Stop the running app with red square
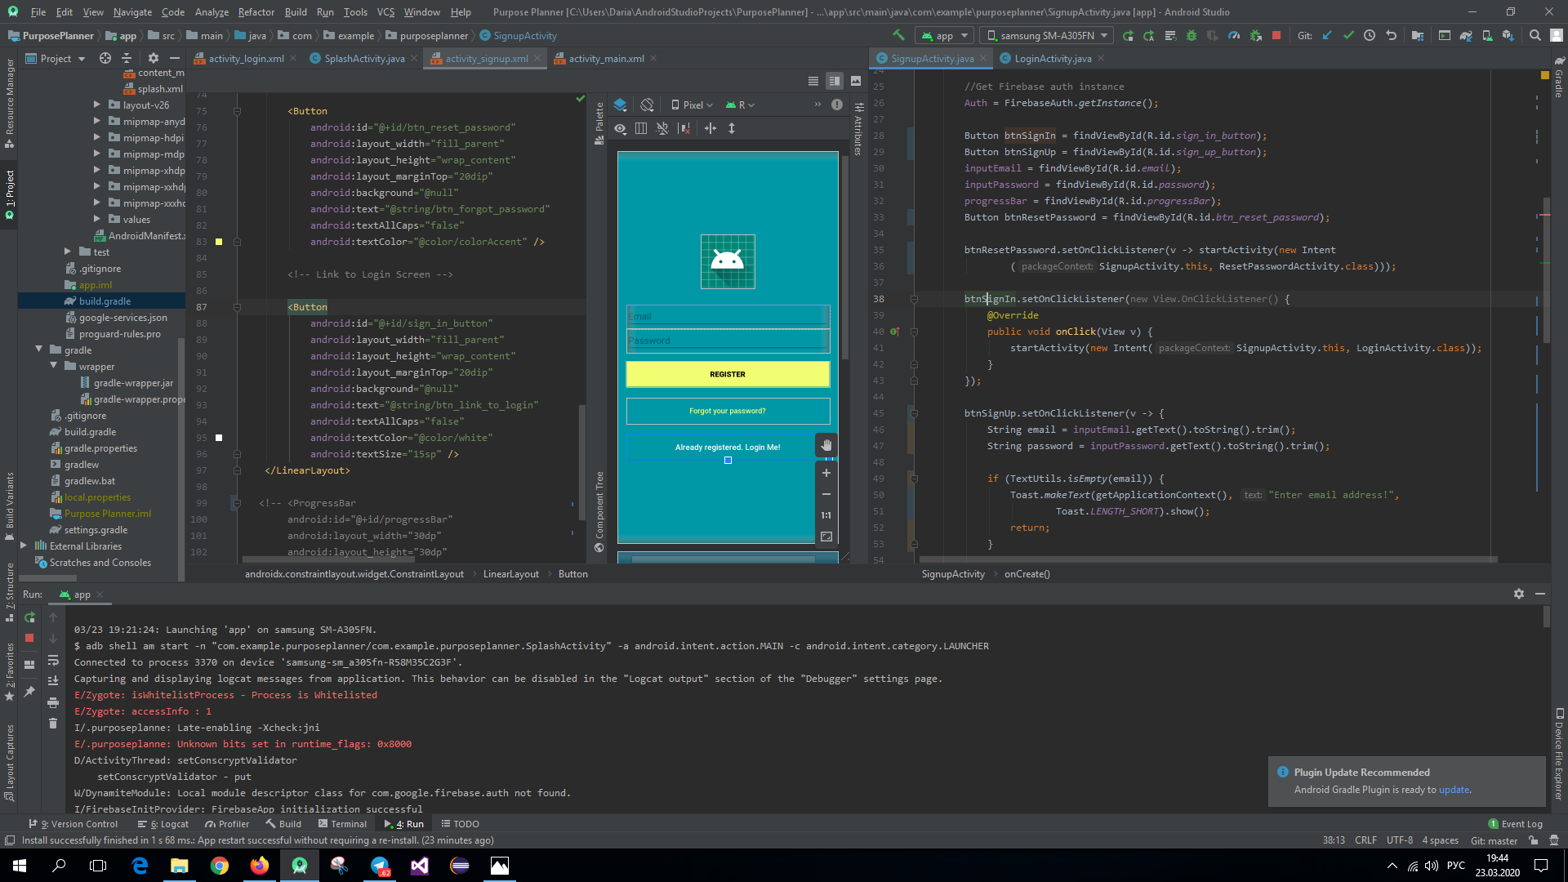1568x882 pixels. [1276, 35]
